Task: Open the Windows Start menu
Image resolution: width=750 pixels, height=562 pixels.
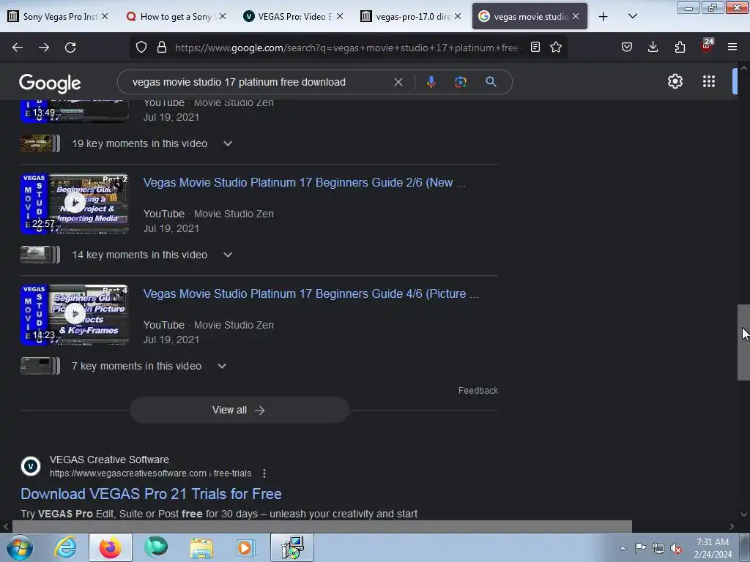Action: point(20,547)
